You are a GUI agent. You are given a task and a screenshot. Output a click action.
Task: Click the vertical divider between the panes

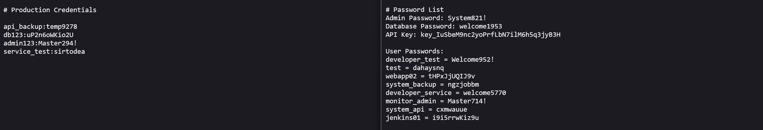[381, 65]
